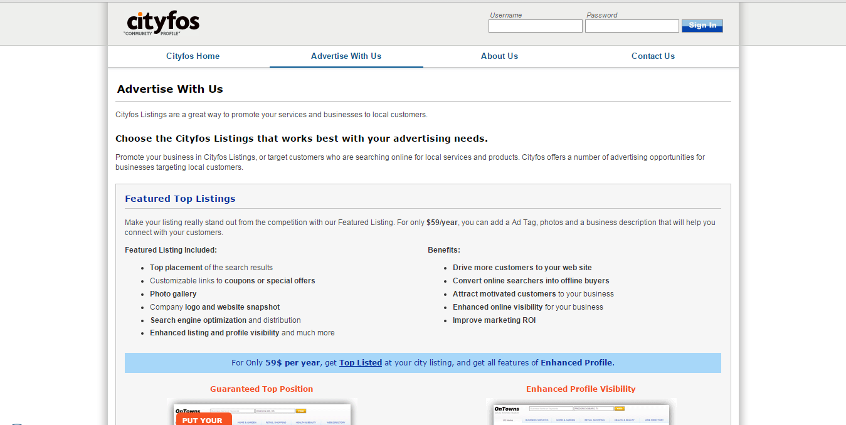Click 'Attract motivated customers to your business'
Screen dimensions: 846x425
point(533,294)
